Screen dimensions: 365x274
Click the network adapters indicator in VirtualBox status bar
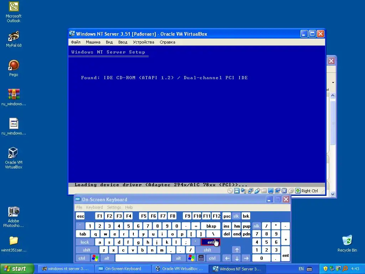[x=250, y=191]
